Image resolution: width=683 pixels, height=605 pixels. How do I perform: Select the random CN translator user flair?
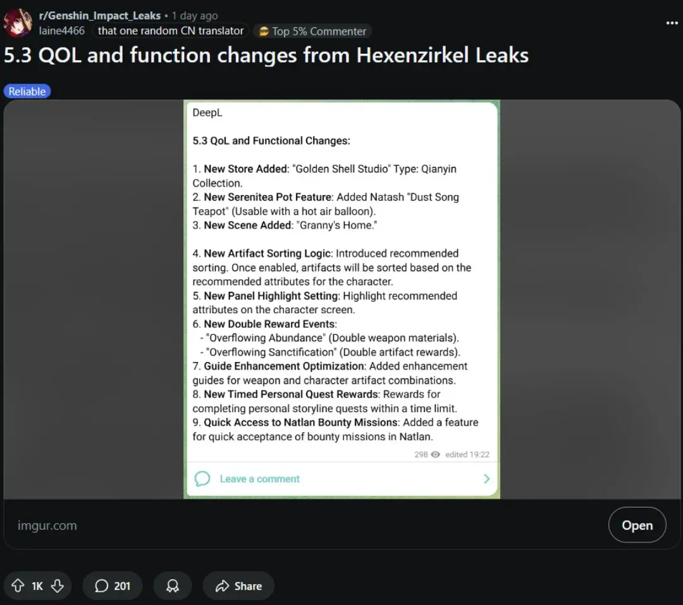(170, 31)
